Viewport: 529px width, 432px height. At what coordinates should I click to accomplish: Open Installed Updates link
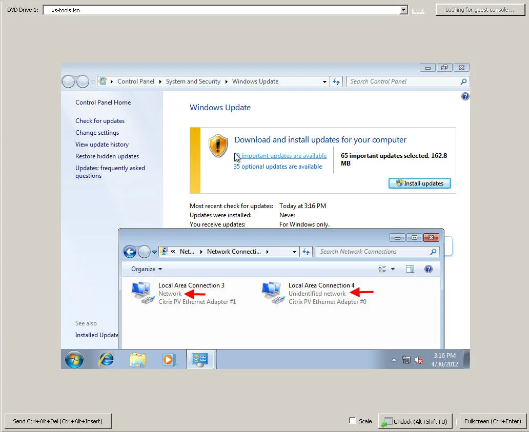pyautogui.click(x=96, y=335)
